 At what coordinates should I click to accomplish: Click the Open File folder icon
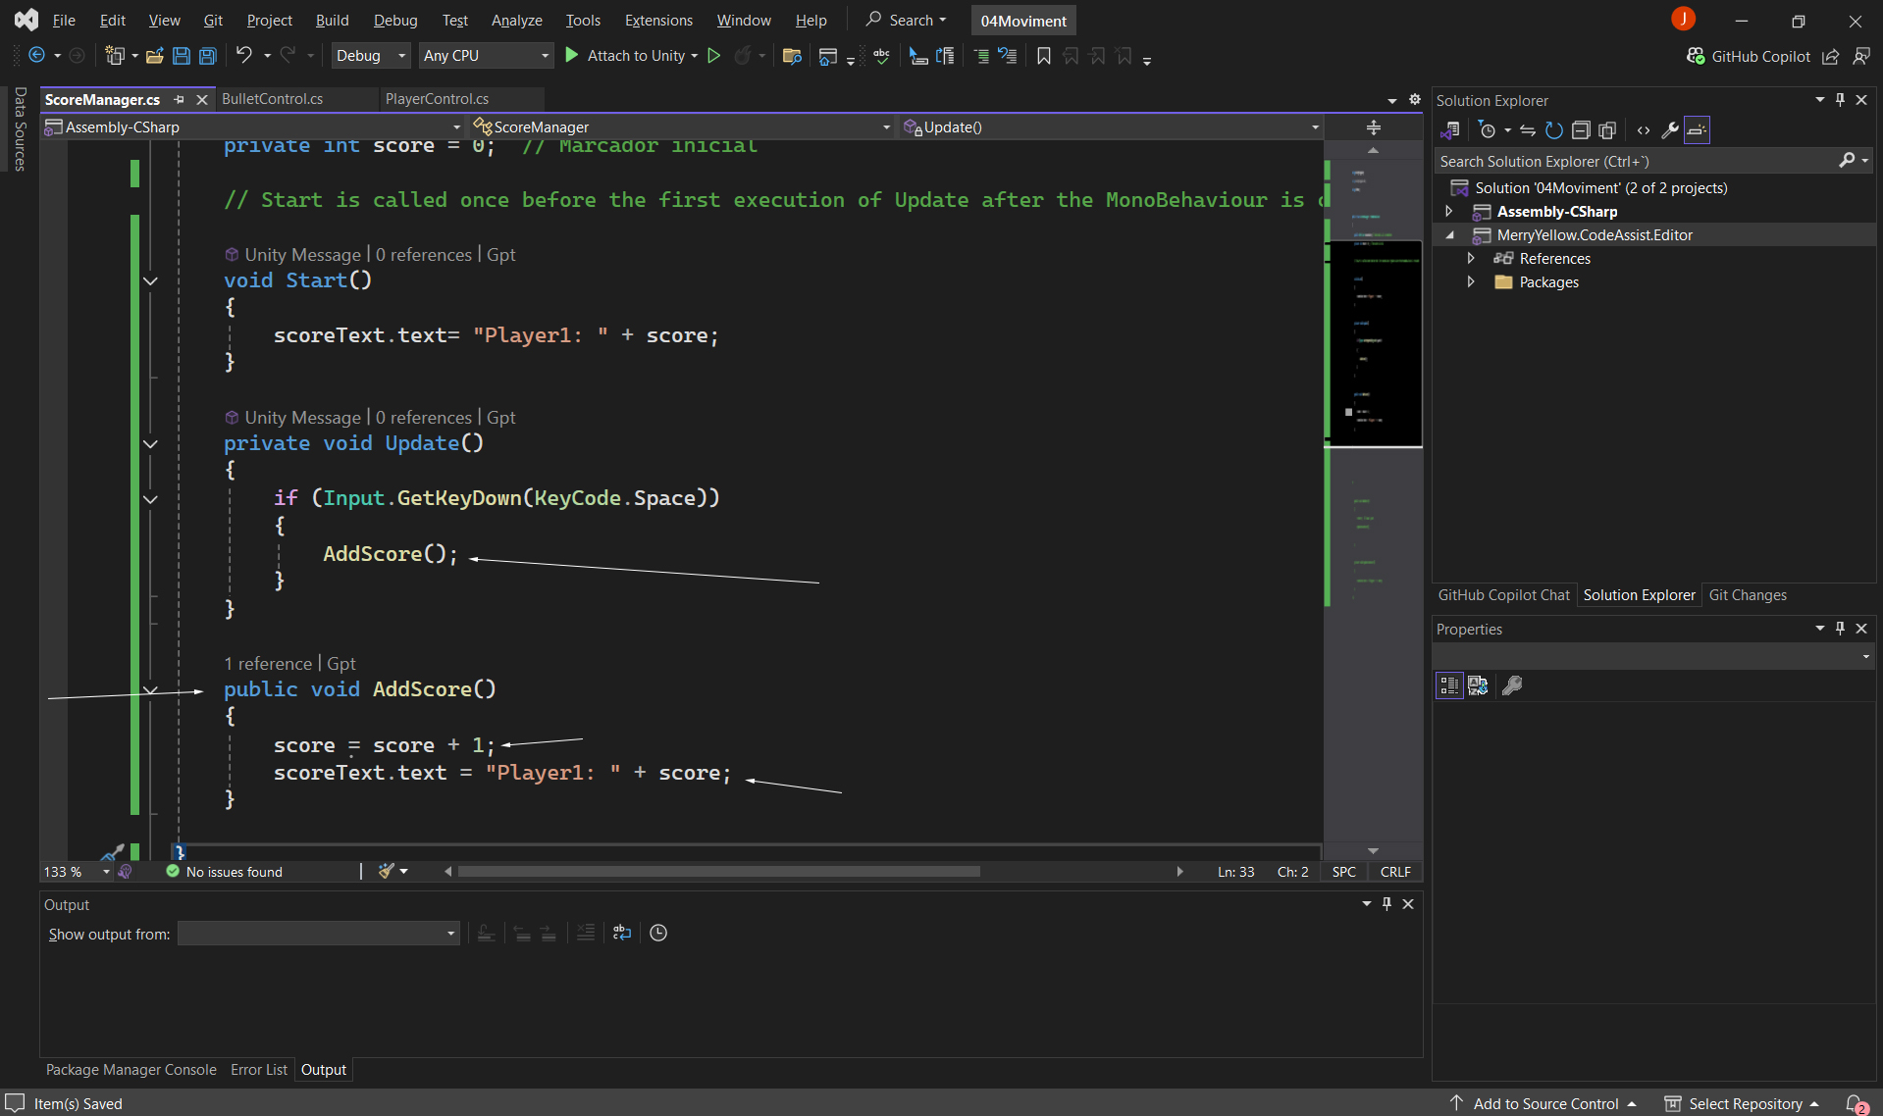tap(154, 56)
